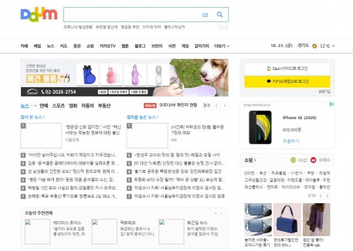This screenshot has width=353, height=251.
Task: Open the G마켓 shopping link
Action: 249,173
